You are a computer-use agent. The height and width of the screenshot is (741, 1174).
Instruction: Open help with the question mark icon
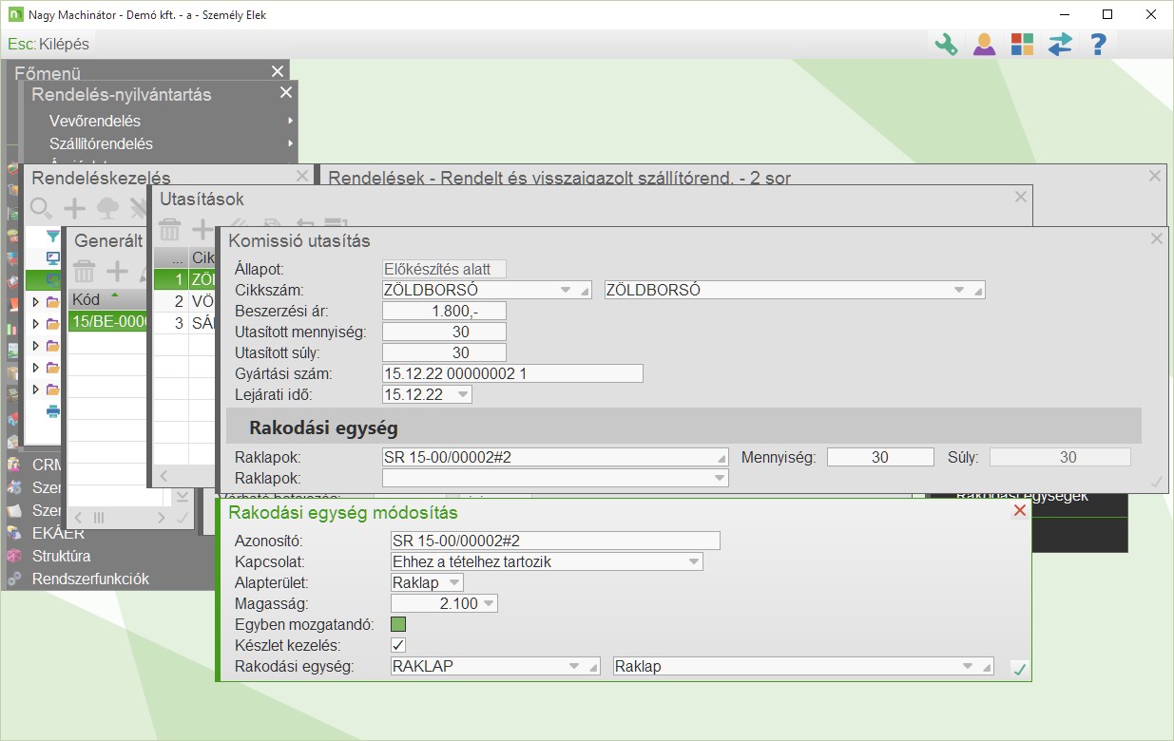(x=1098, y=45)
